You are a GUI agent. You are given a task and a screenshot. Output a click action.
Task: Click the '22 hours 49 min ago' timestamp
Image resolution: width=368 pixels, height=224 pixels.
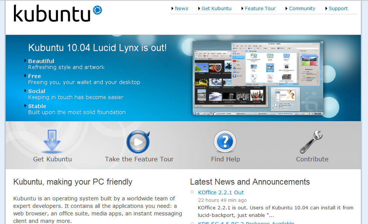coord(222,200)
